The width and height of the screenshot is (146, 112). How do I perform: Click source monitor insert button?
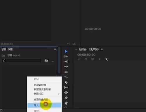coord(68,44)
